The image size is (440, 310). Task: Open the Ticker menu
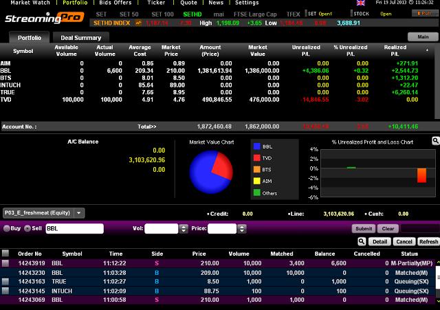coord(156,3)
